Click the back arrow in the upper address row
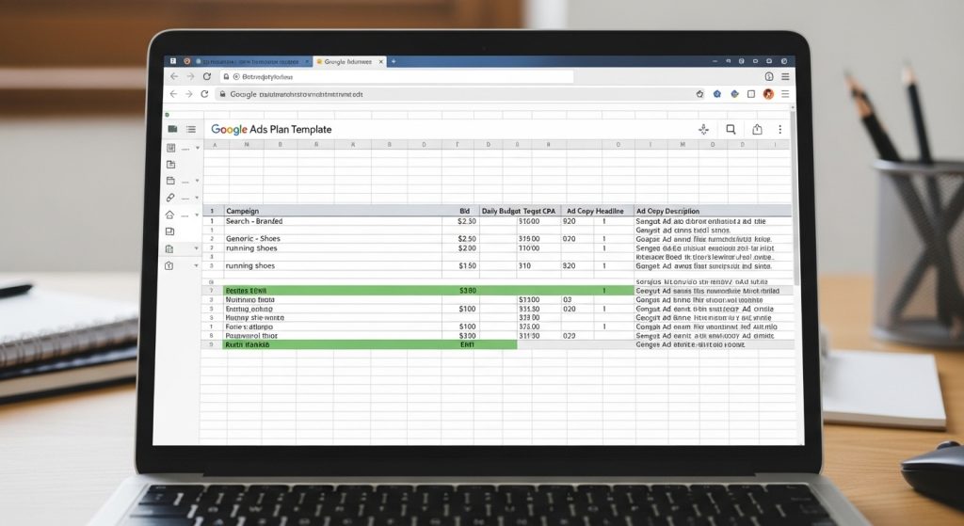Image resolution: width=964 pixels, height=526 pixels. (x=174, y=76)
